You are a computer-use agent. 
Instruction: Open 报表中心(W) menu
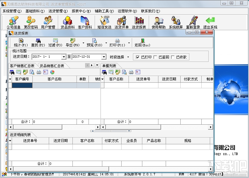pos(81,11)
